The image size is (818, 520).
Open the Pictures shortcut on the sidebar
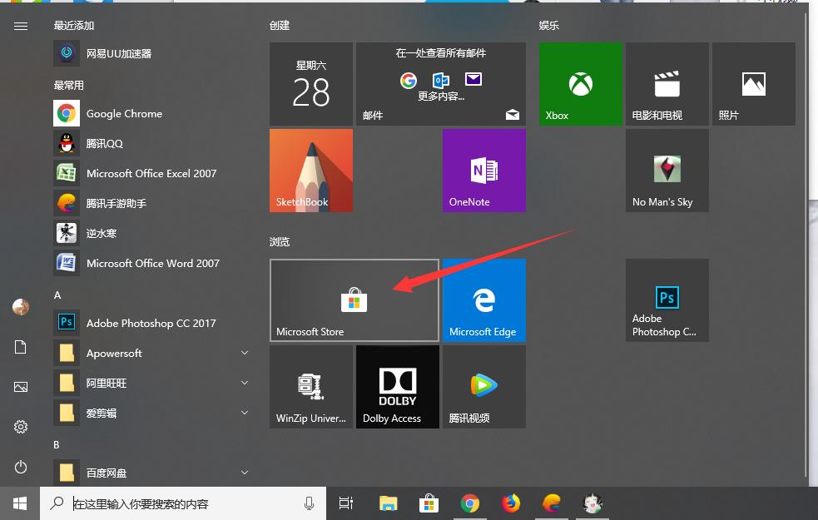[20, 386]
